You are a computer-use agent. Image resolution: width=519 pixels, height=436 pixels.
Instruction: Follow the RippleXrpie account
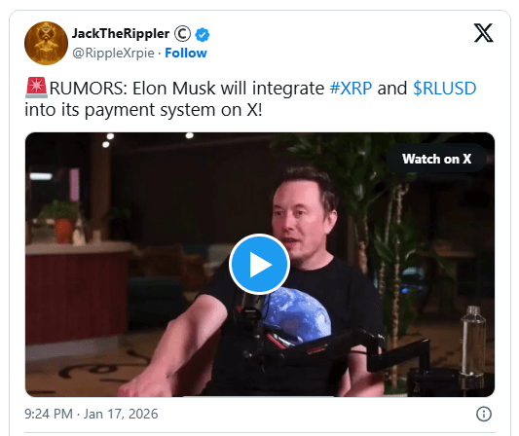point(186,53)
